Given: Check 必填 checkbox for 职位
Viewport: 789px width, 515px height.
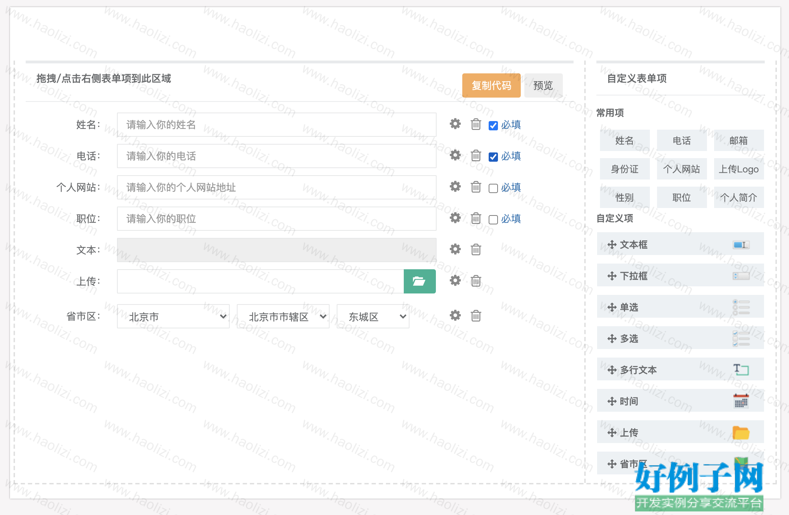Looking at the screenshot, I should (493, 219).
